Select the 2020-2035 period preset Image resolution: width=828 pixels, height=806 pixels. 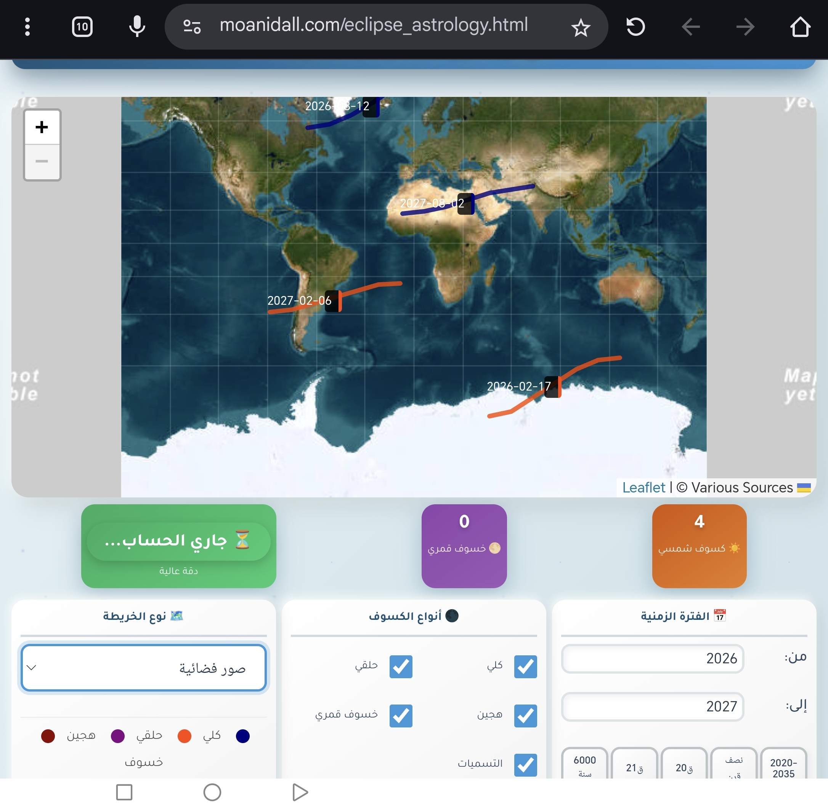[783, 766]
